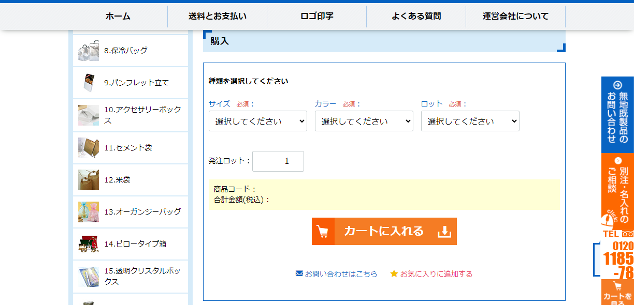This screenshot has height=305, width=634.
Task: Open the ロゴ印字 menu item
Action: [x=316, y=16]
